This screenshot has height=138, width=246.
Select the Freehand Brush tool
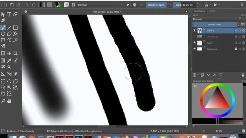pos(3,28)
